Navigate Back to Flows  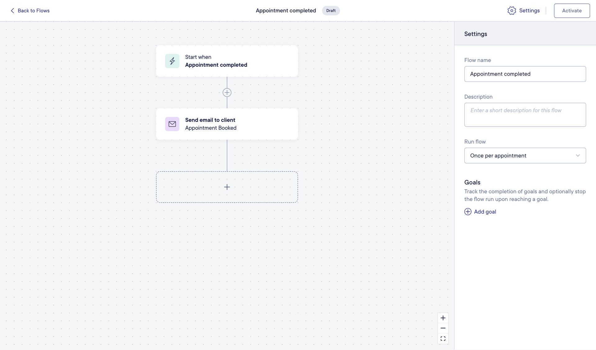click(x=34, y=11)
